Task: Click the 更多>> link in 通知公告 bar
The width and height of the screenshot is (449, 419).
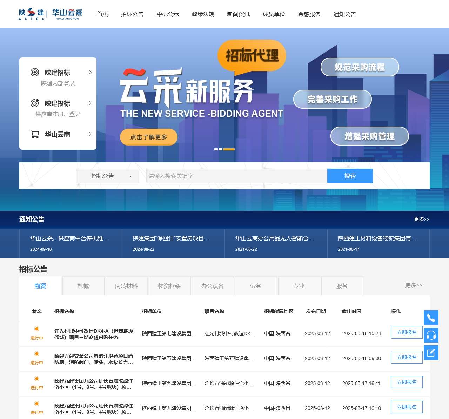Action: (x=422, y=219)
